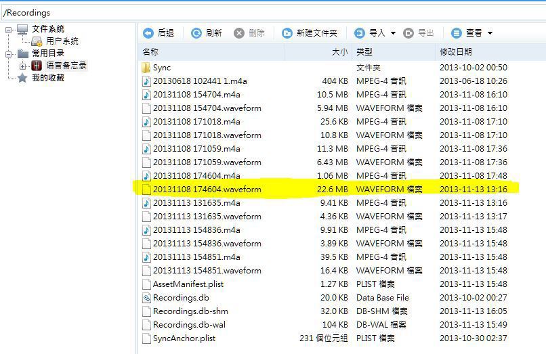
Task: Click the 404 KB size cell
Action: coord(335,81)
